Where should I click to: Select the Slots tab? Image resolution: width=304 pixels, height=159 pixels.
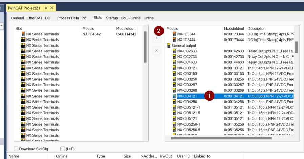tap(98, 18)
